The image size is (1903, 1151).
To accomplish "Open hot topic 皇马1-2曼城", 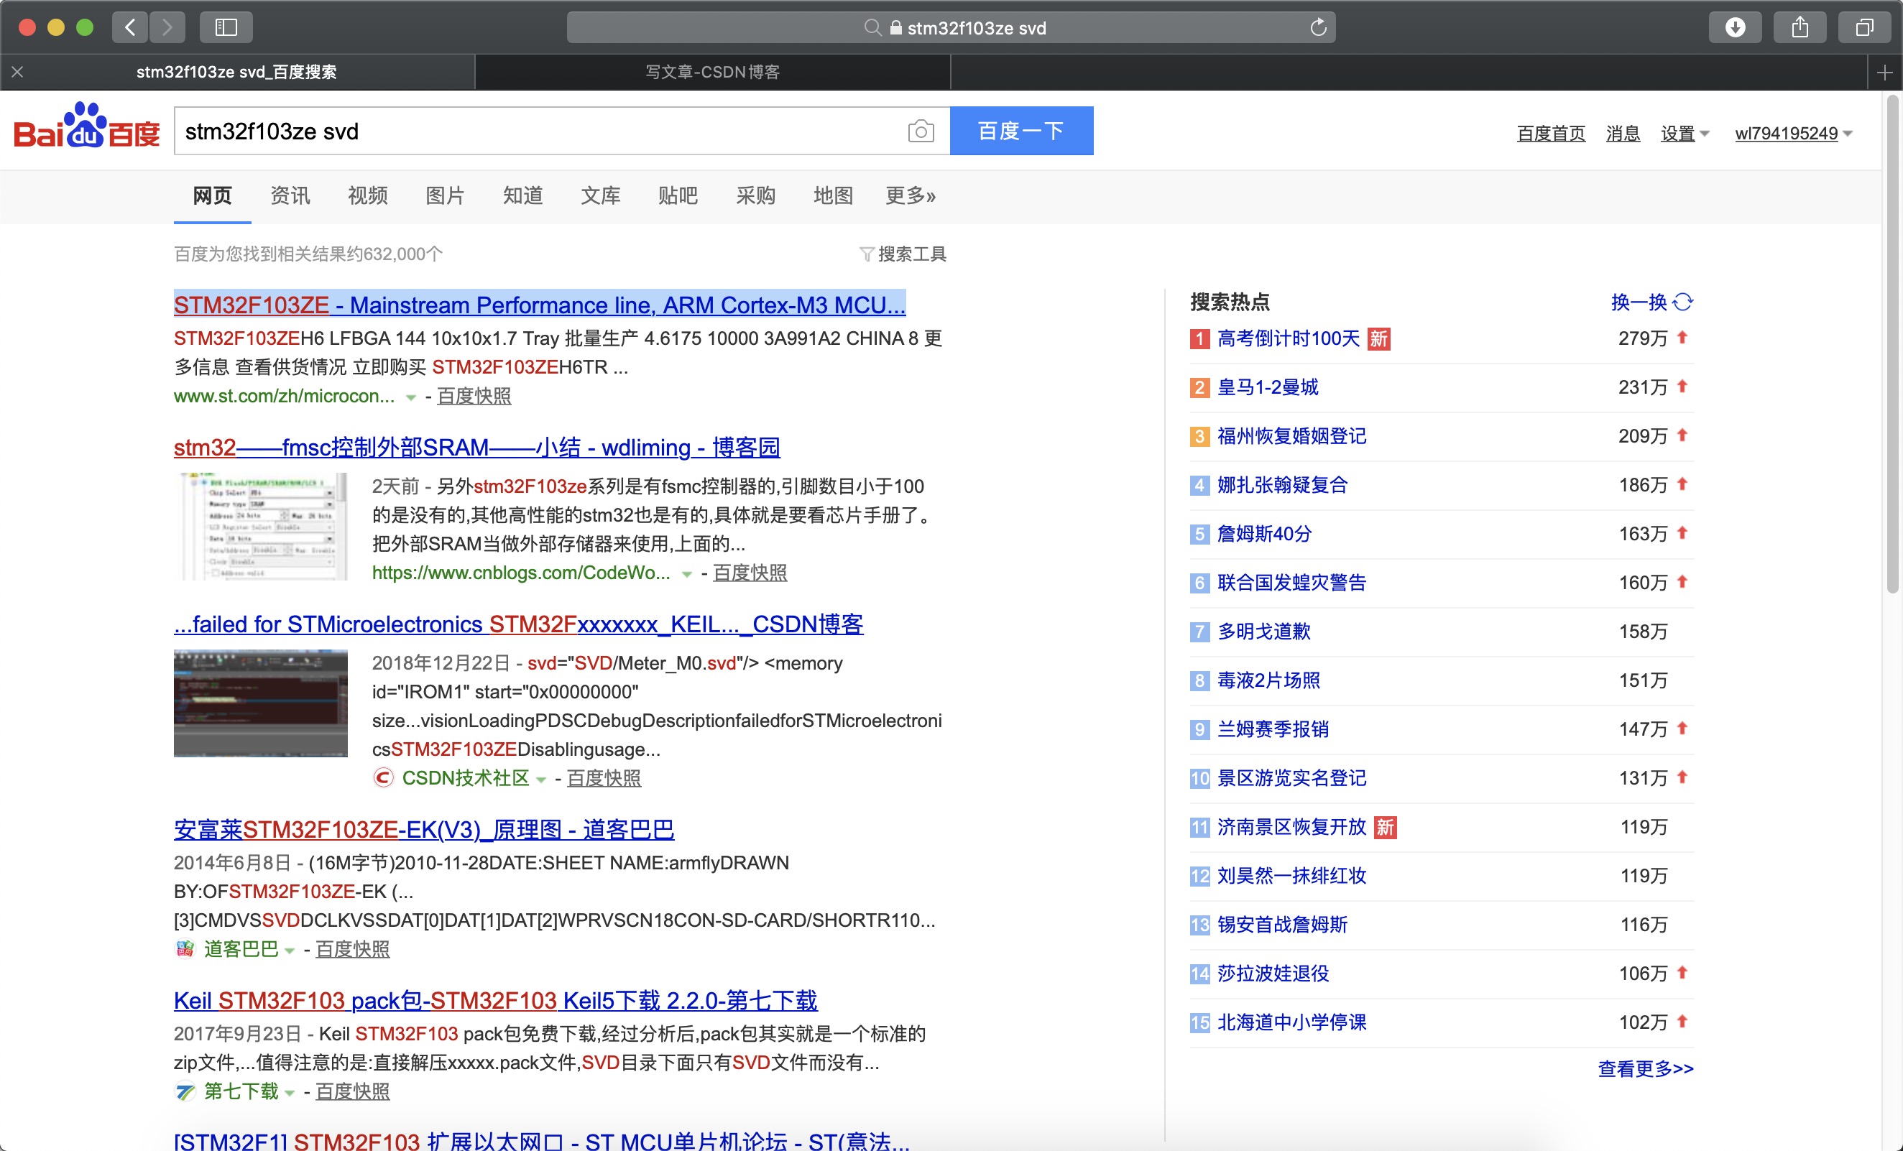I will pyautogui.click(x=1268, y=387).
